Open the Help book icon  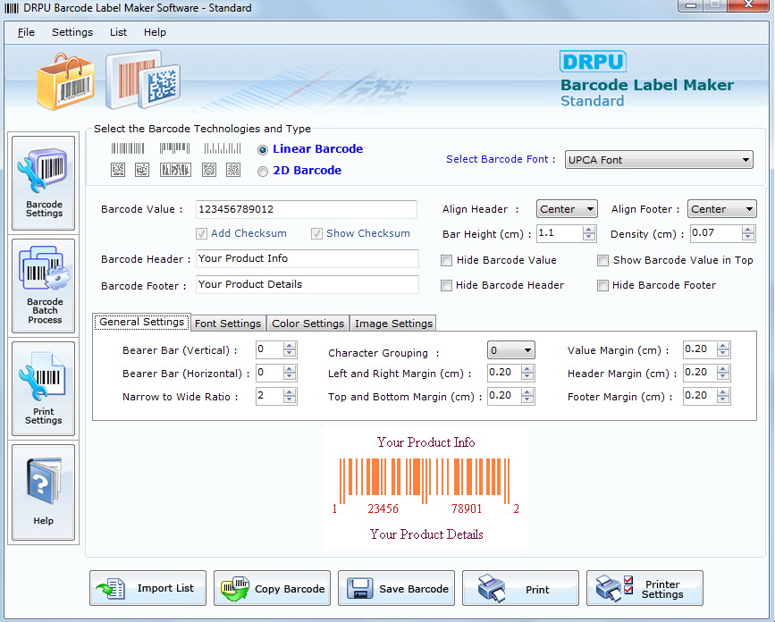click(43, 491)
